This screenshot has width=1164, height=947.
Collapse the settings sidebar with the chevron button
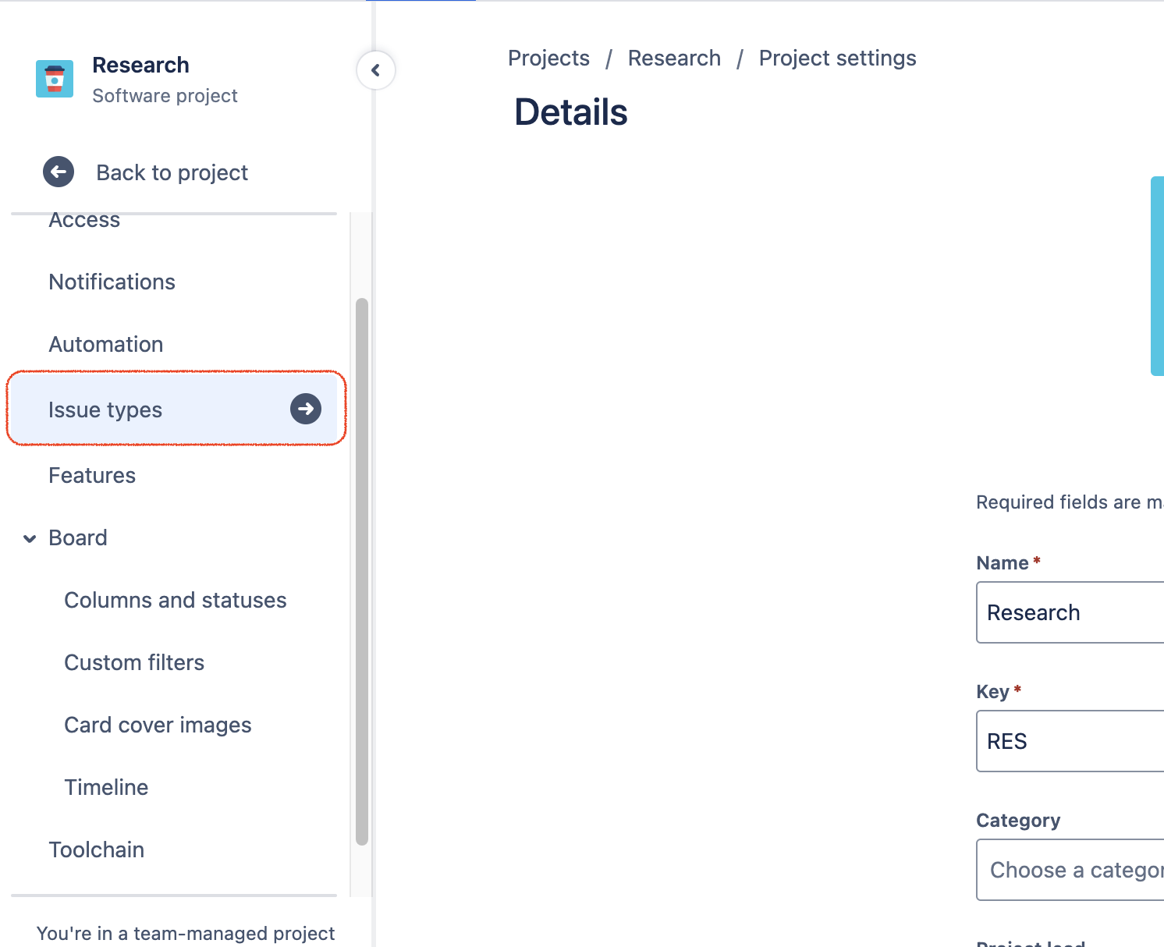376,70
